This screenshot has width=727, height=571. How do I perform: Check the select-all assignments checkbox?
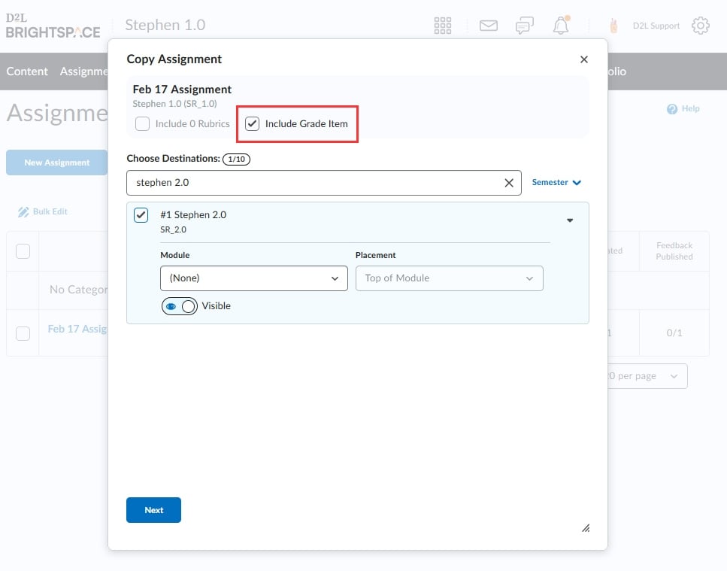pos(23,251)
